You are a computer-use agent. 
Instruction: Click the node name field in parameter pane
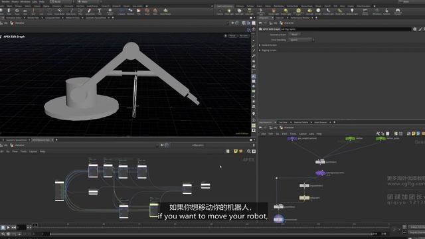[346, 29]
